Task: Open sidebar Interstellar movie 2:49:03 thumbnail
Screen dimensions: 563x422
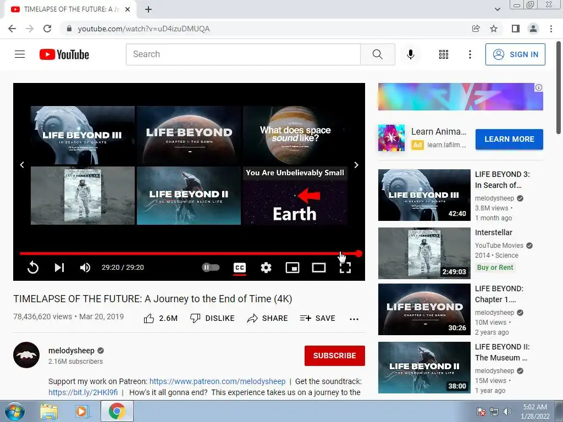Action: pos(424,253)
